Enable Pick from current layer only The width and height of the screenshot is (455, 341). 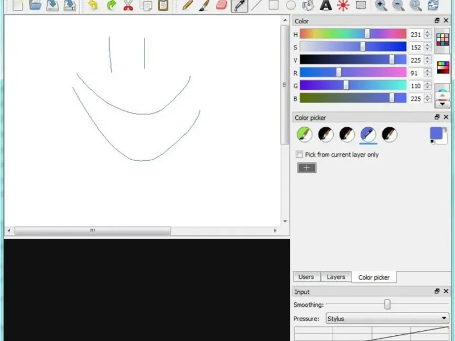[x=299, y=154]
